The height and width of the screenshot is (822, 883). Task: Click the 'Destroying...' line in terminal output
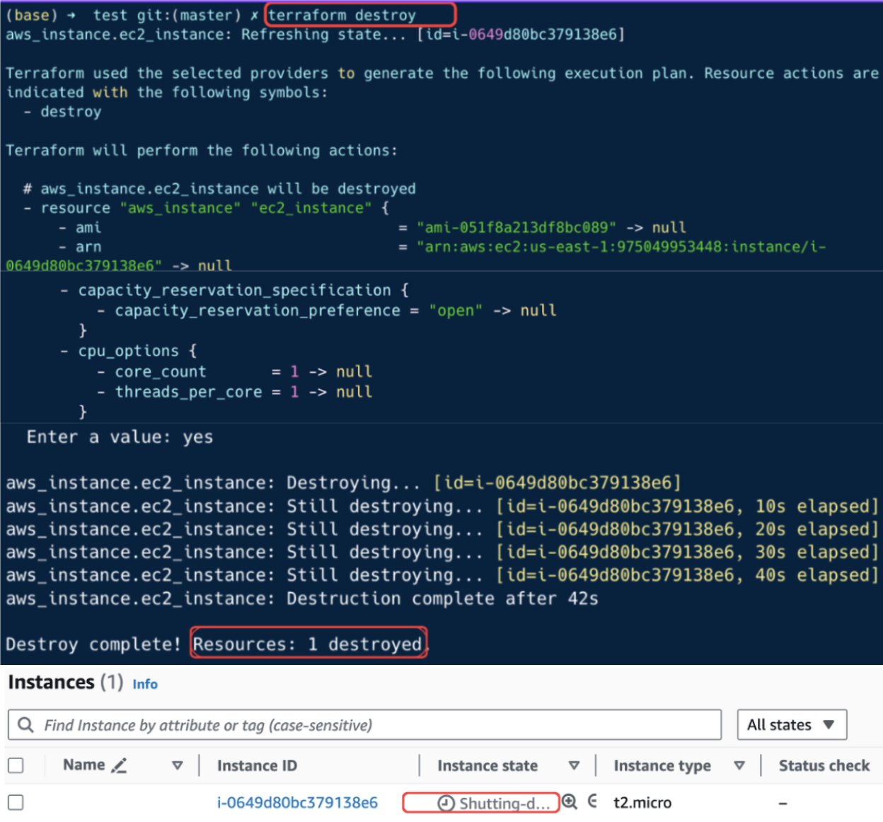point(343,483)
